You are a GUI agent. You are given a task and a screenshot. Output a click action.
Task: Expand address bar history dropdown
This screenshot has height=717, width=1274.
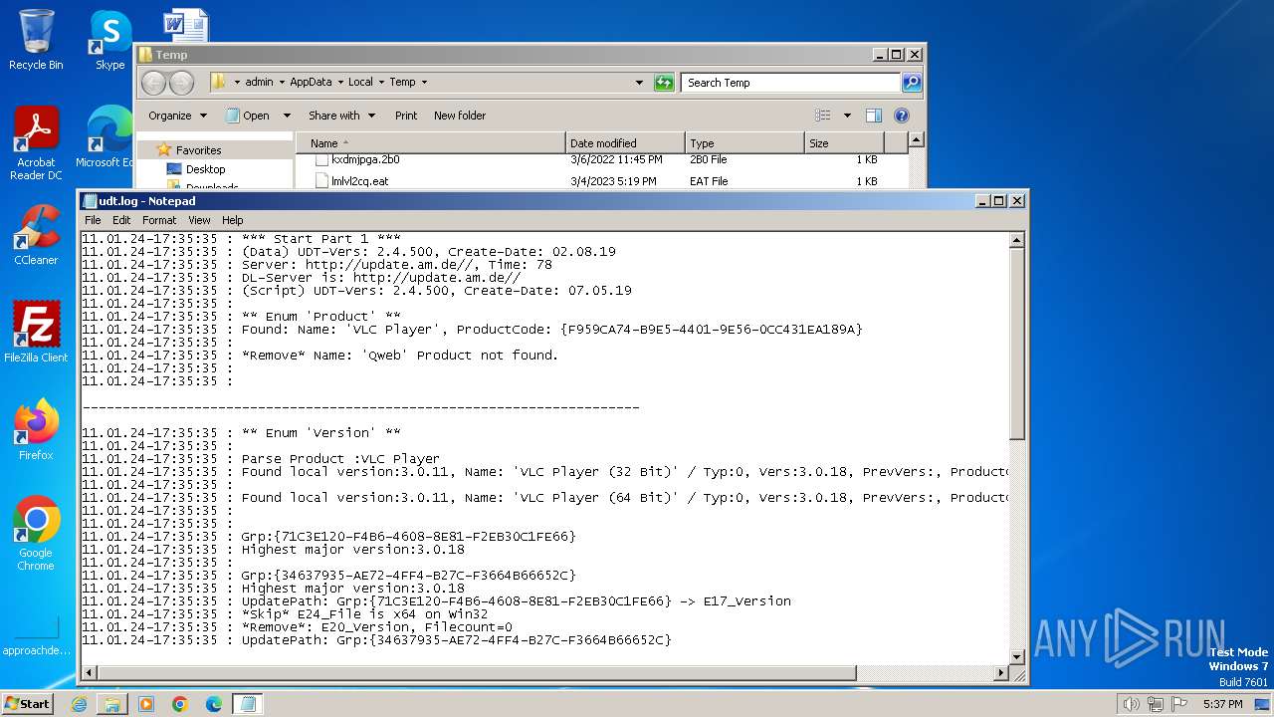(x=639, y=83)
